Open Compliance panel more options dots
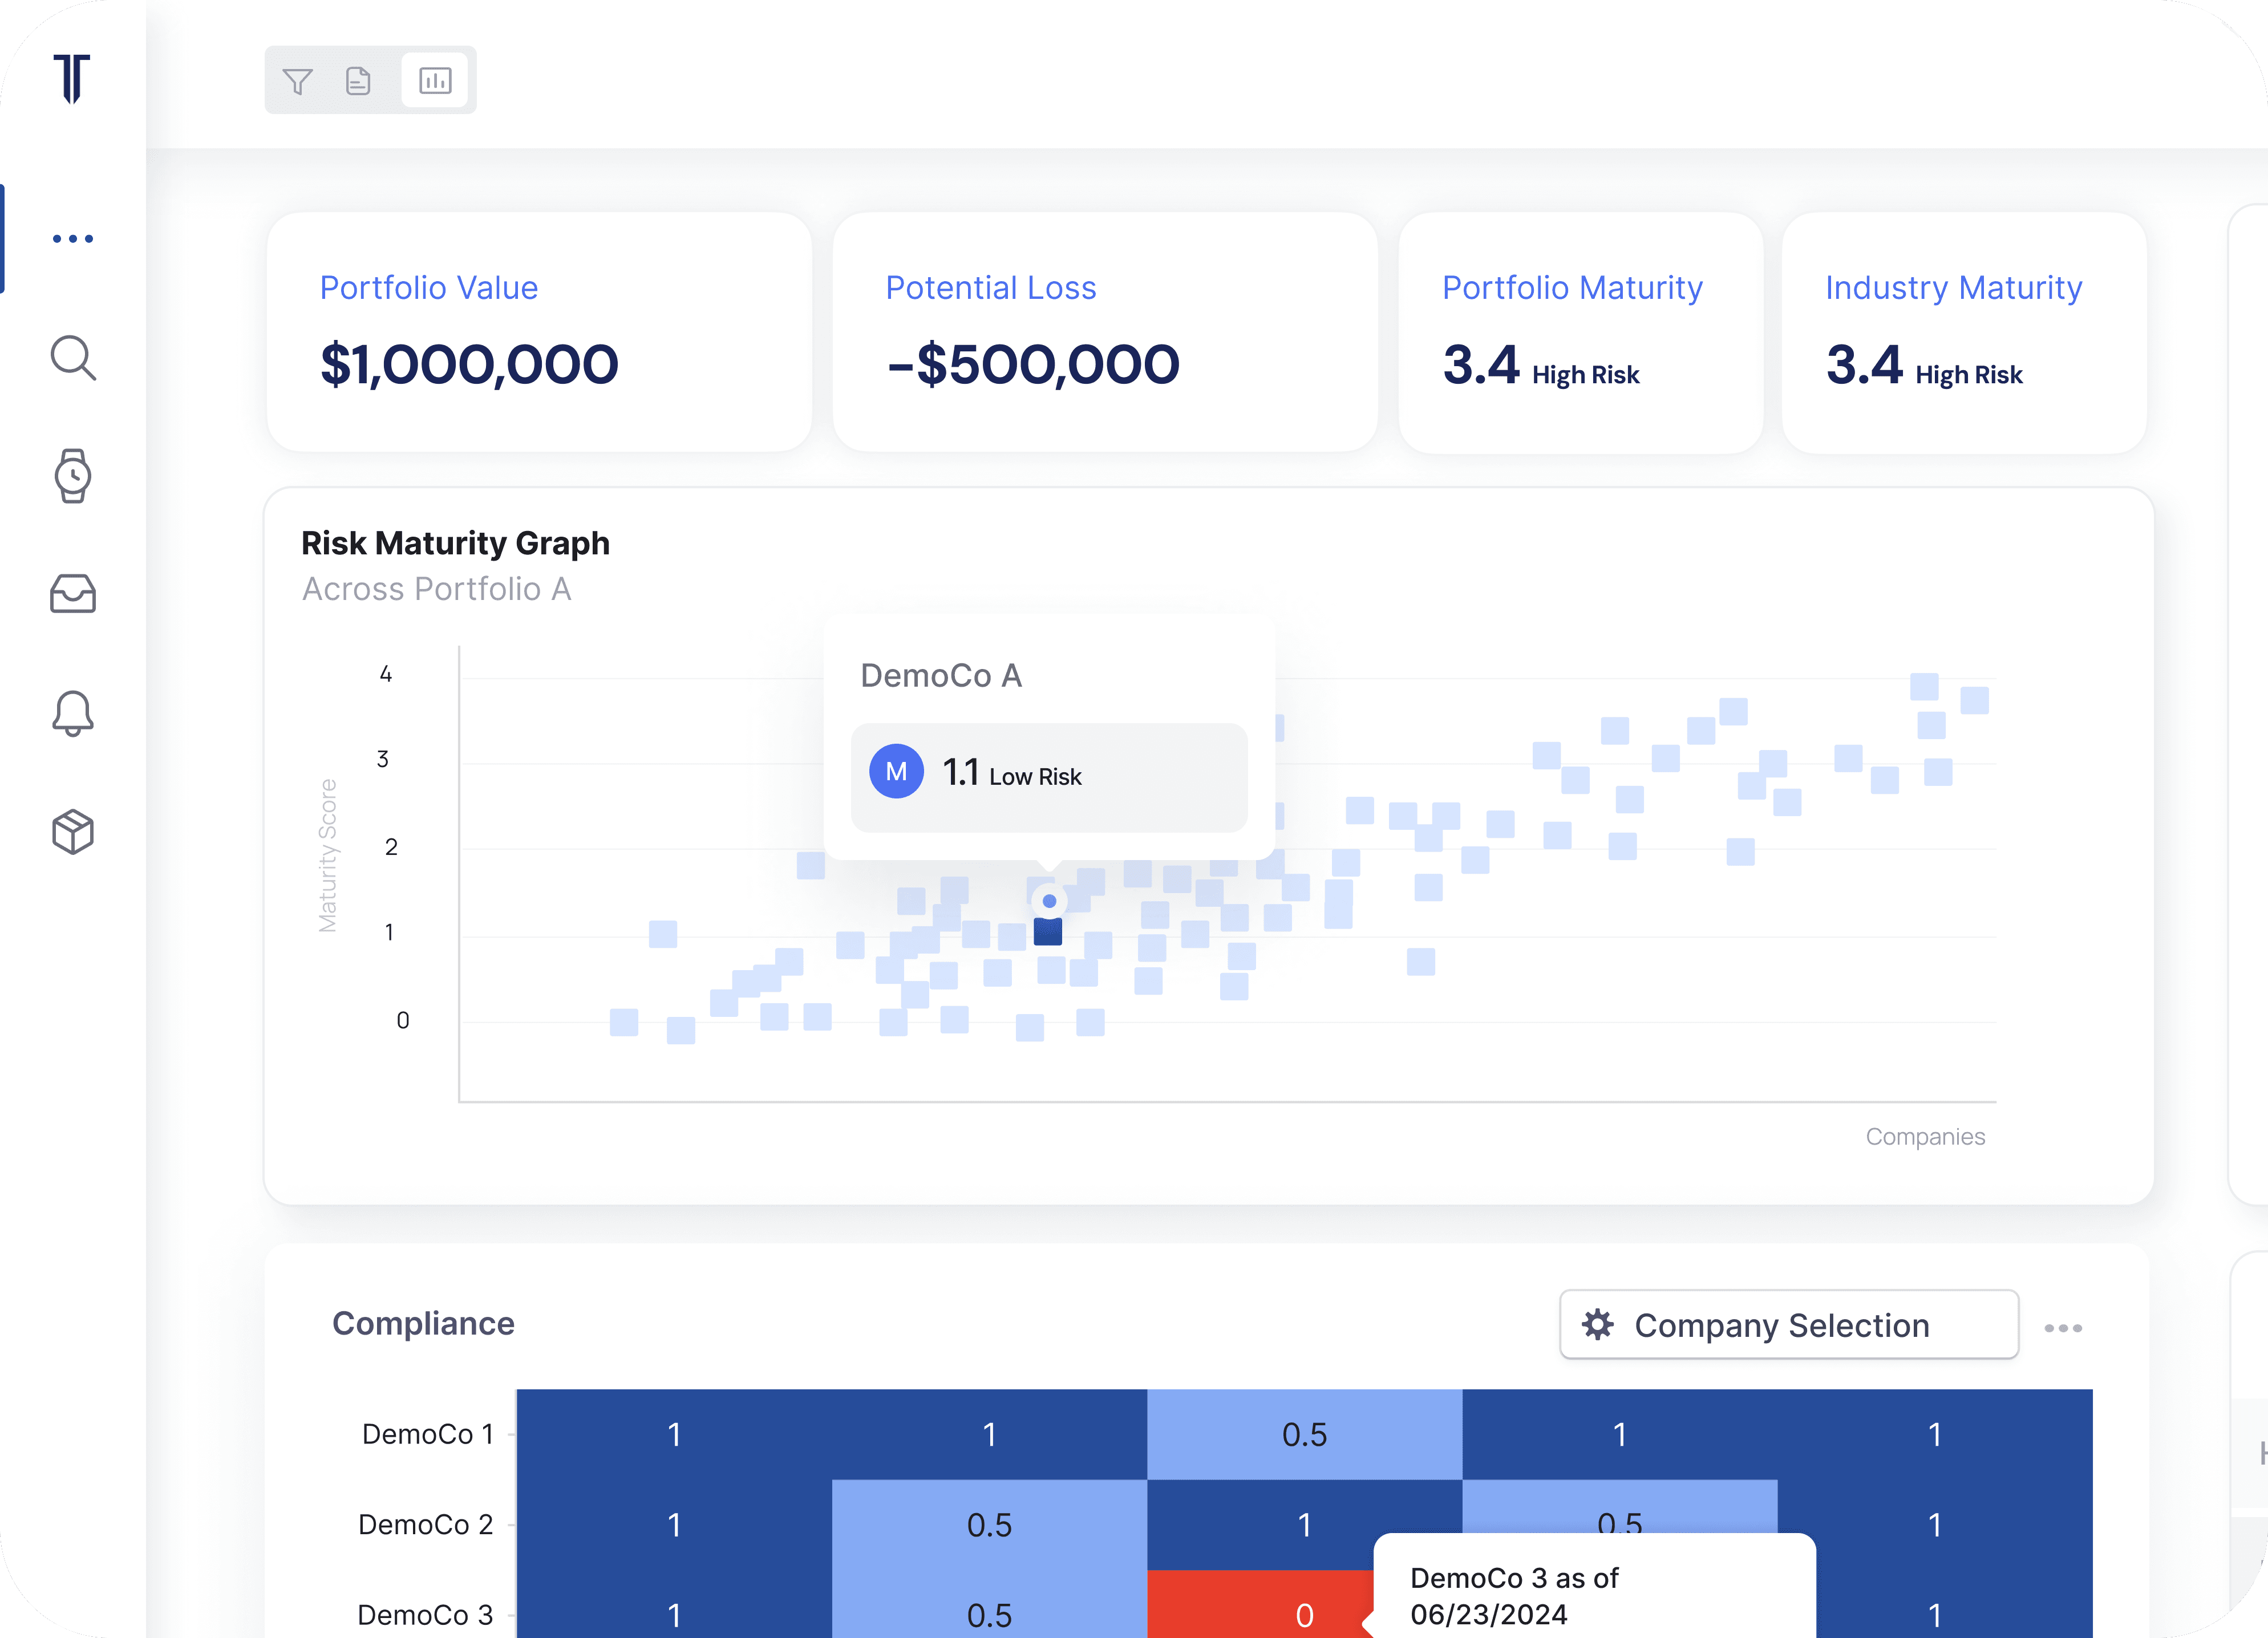Viewport: 2268px width, 1638px height. 2063,1328
